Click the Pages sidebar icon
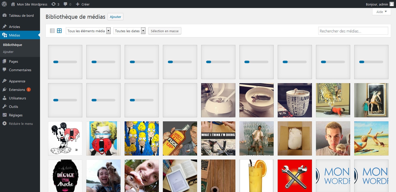This screenshot has height=192, width=396. [5, 61]
